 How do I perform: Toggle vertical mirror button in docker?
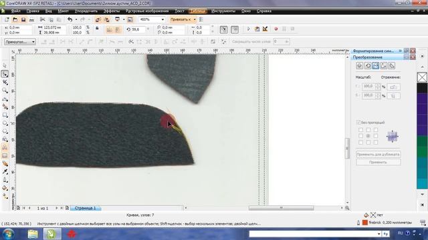pyautogui.click(x=393, y=96)
